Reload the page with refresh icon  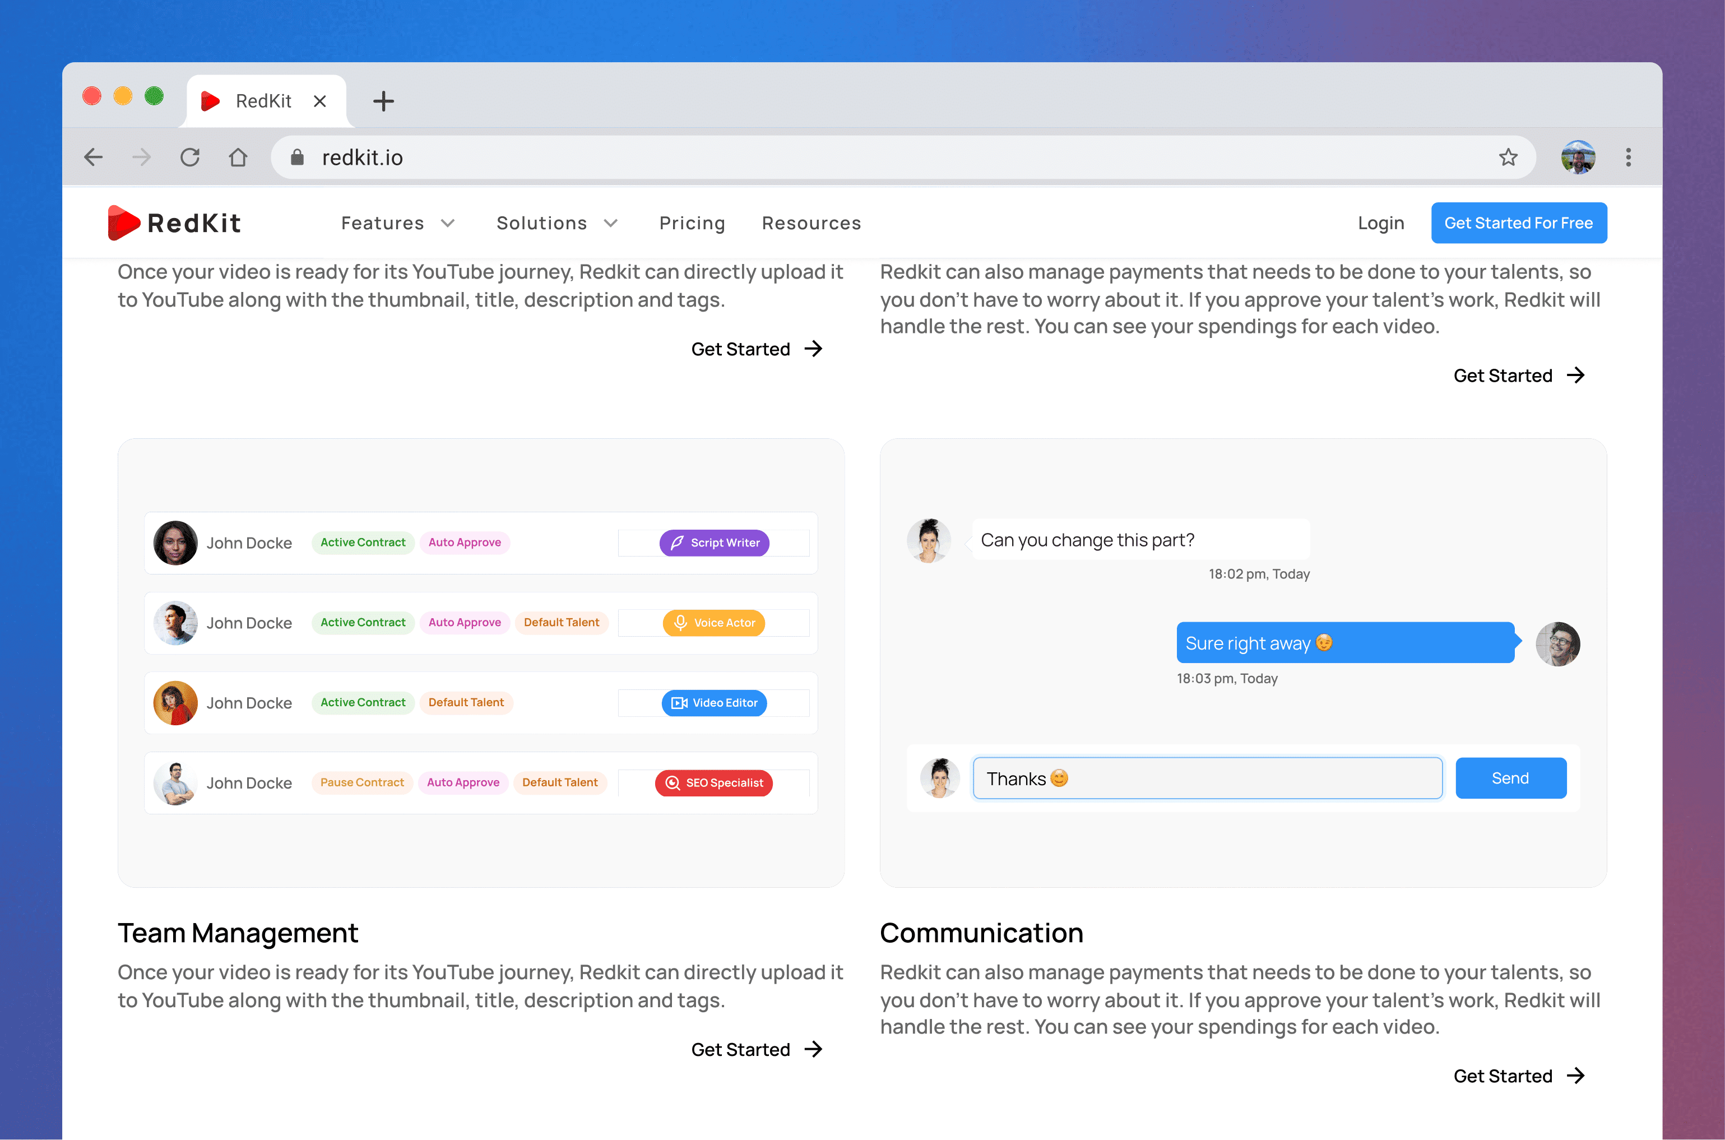(x=190, y=157)
